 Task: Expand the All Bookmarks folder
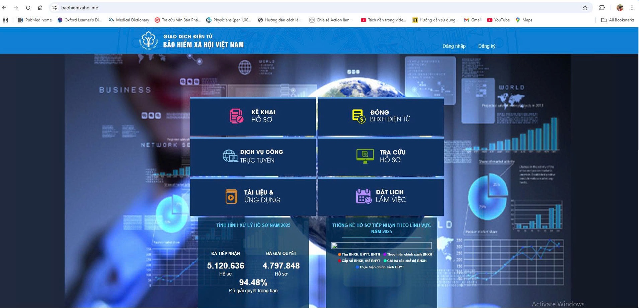coord(618,20)
